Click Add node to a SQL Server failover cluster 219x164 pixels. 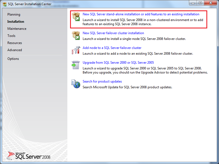click(112, 48)
